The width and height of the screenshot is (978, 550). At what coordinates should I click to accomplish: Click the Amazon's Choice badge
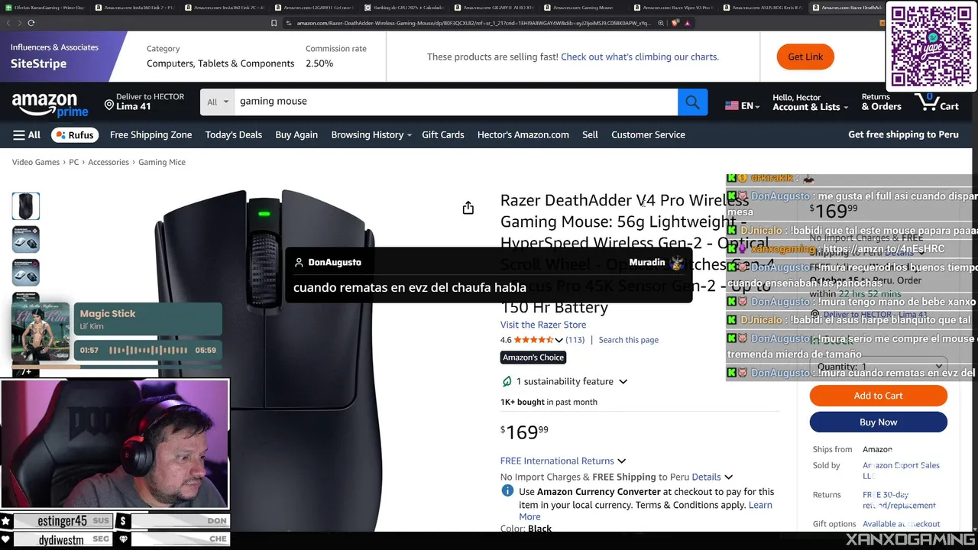pyautogui.click(x=533, y=357)
